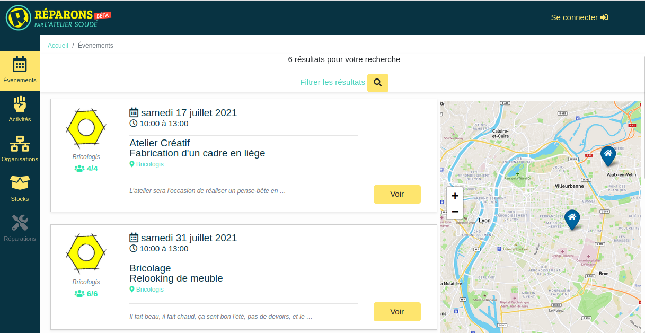Open the Stocks panel from the sidebar
This screenshot has height=333, width=645.
(x=20, y=184)
